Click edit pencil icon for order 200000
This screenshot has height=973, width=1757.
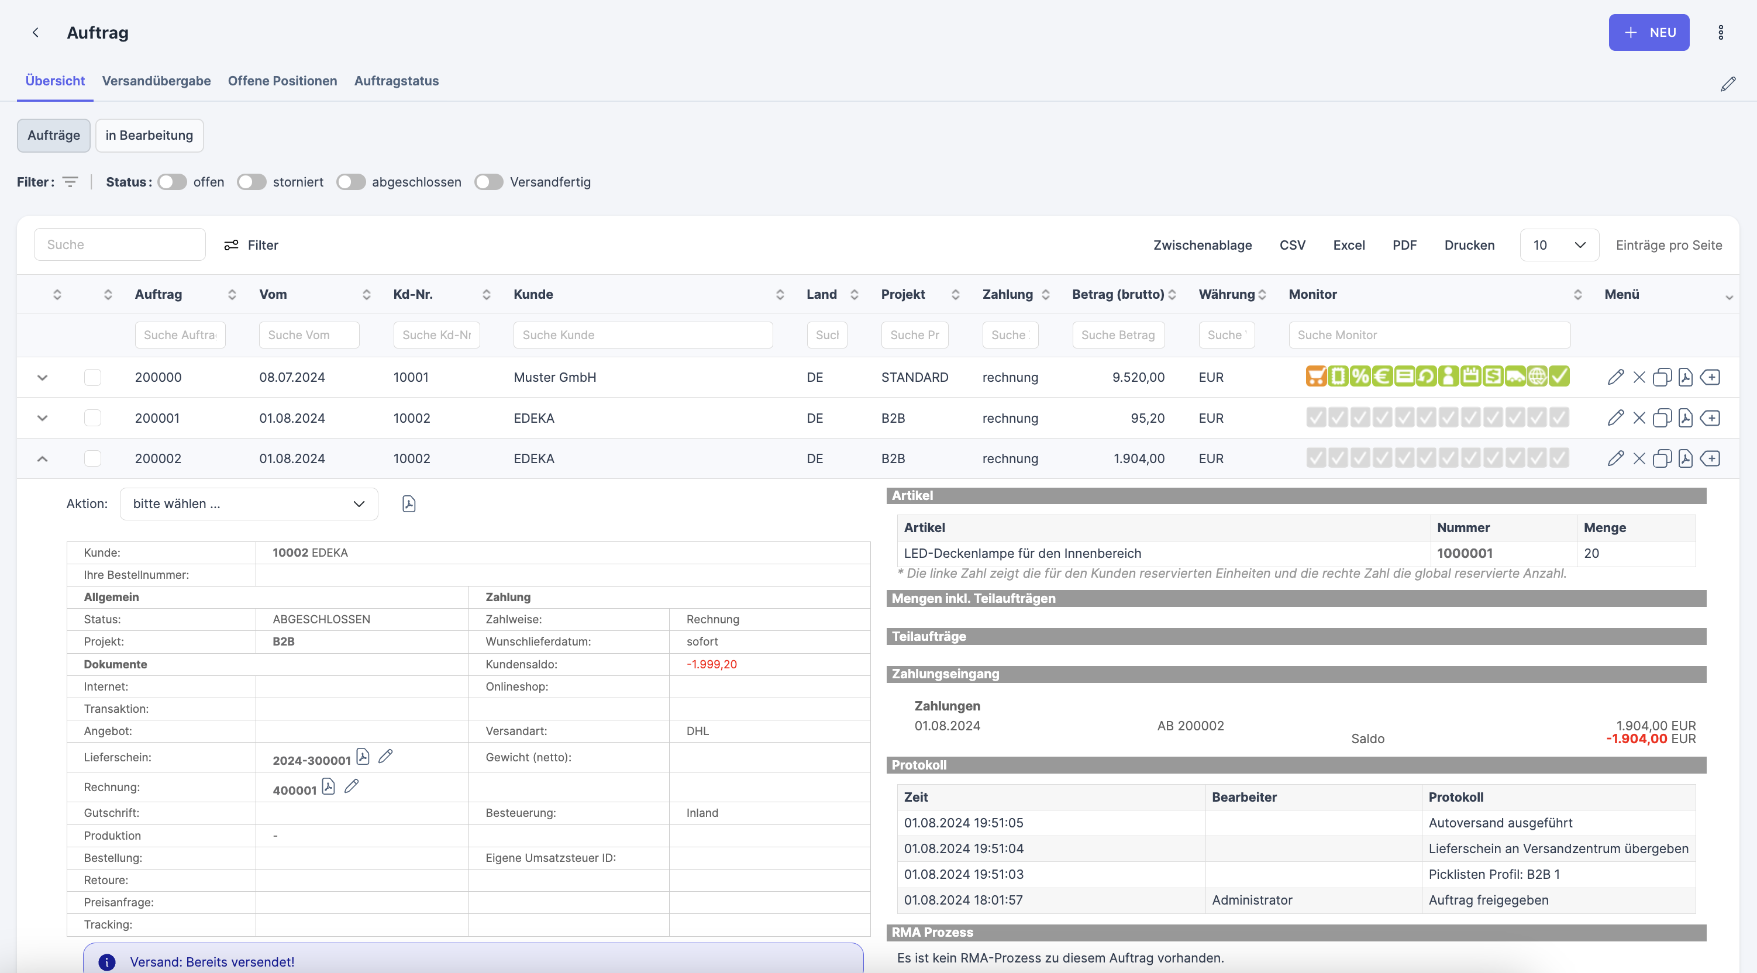point(1615,377)
